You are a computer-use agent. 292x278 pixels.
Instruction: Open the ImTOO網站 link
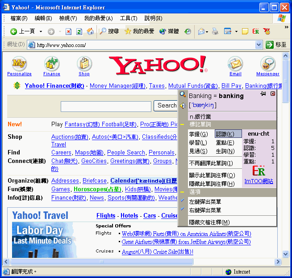click(259, 181)
